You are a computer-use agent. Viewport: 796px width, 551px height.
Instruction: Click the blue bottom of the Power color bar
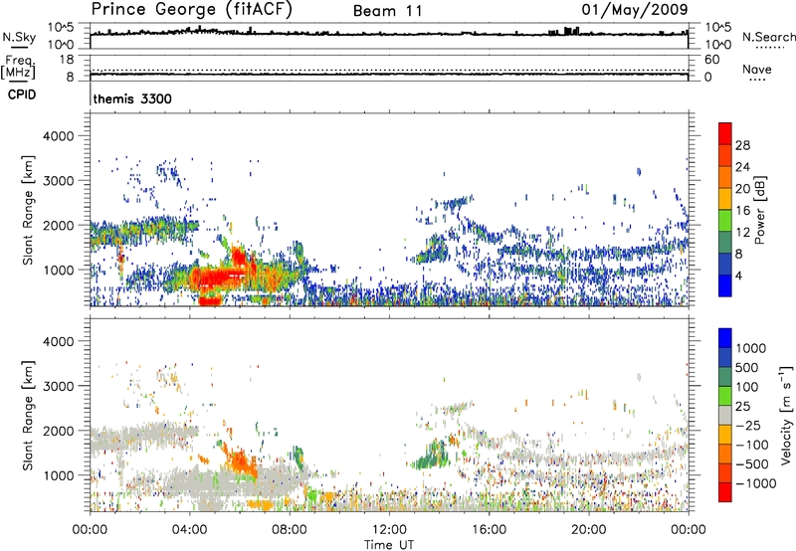[x=725, y=285]
